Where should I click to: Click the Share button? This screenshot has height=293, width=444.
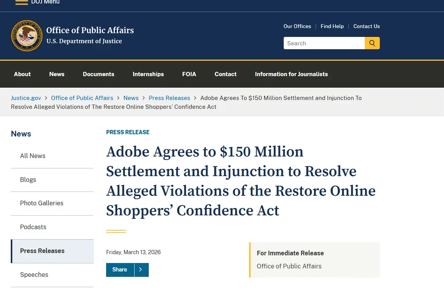(x=120, y=270)
